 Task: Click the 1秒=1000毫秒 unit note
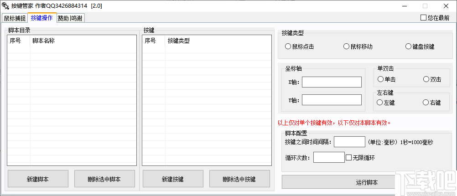pyautogui.click(x=417, y=142)
